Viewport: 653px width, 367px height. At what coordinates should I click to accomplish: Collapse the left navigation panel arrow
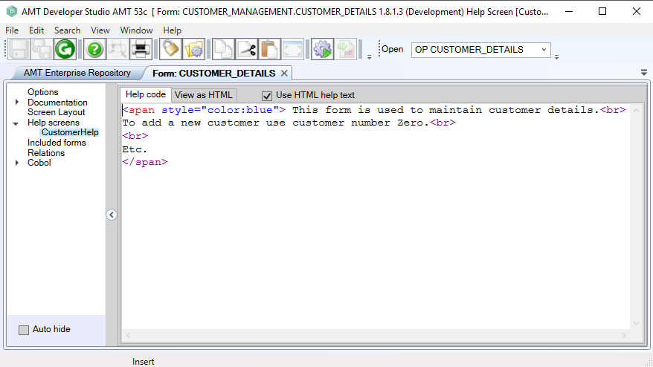(x=112, y=215)
